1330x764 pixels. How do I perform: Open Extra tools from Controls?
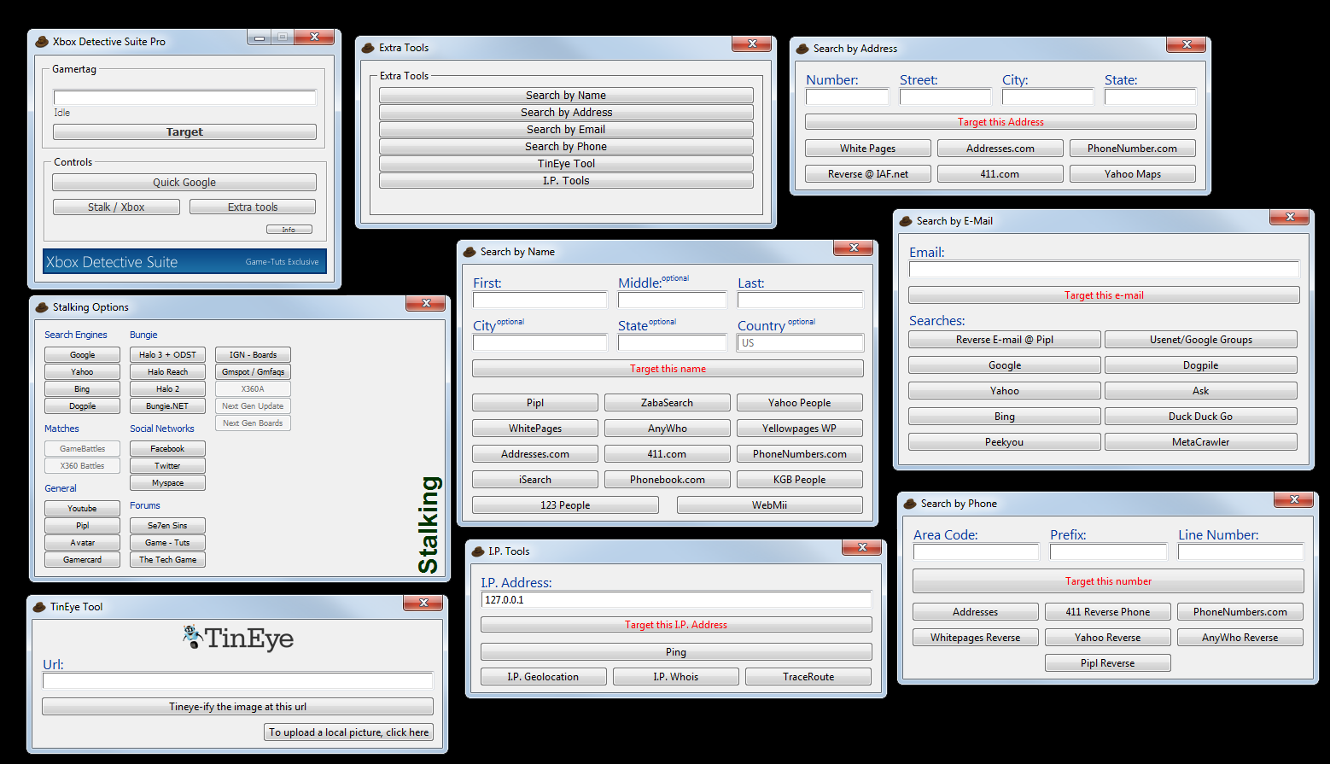tap(253, 207)
